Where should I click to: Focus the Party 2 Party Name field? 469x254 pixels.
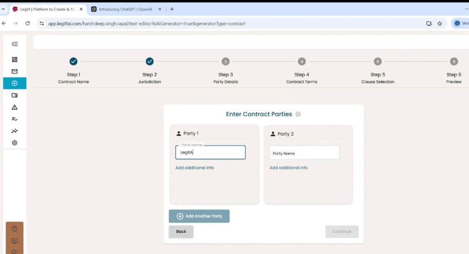click(305, 153)
